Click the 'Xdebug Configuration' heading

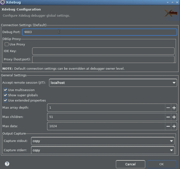tap(21, 9)
